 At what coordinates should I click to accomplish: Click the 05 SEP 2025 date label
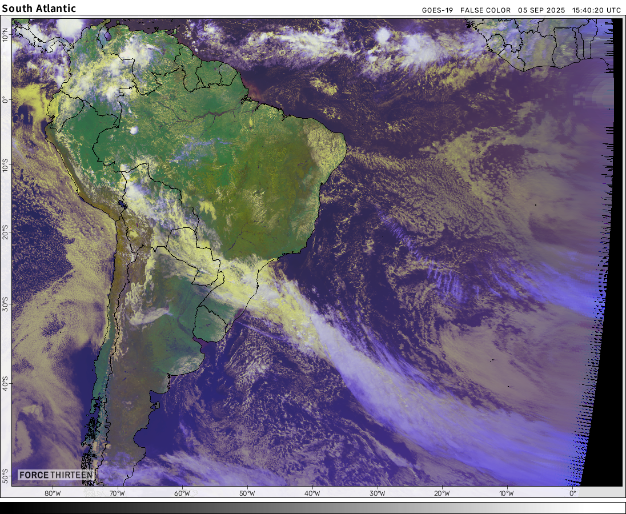[541, 10]
